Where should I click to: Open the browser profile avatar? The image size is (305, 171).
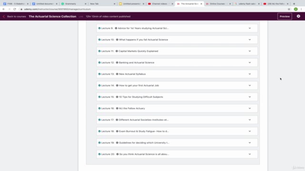click(x=295, y=9)
